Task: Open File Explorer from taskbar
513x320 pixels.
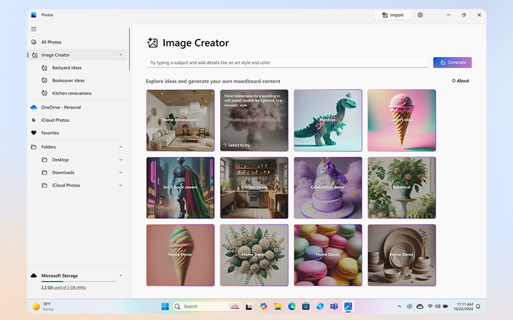Action: (278, 307)
